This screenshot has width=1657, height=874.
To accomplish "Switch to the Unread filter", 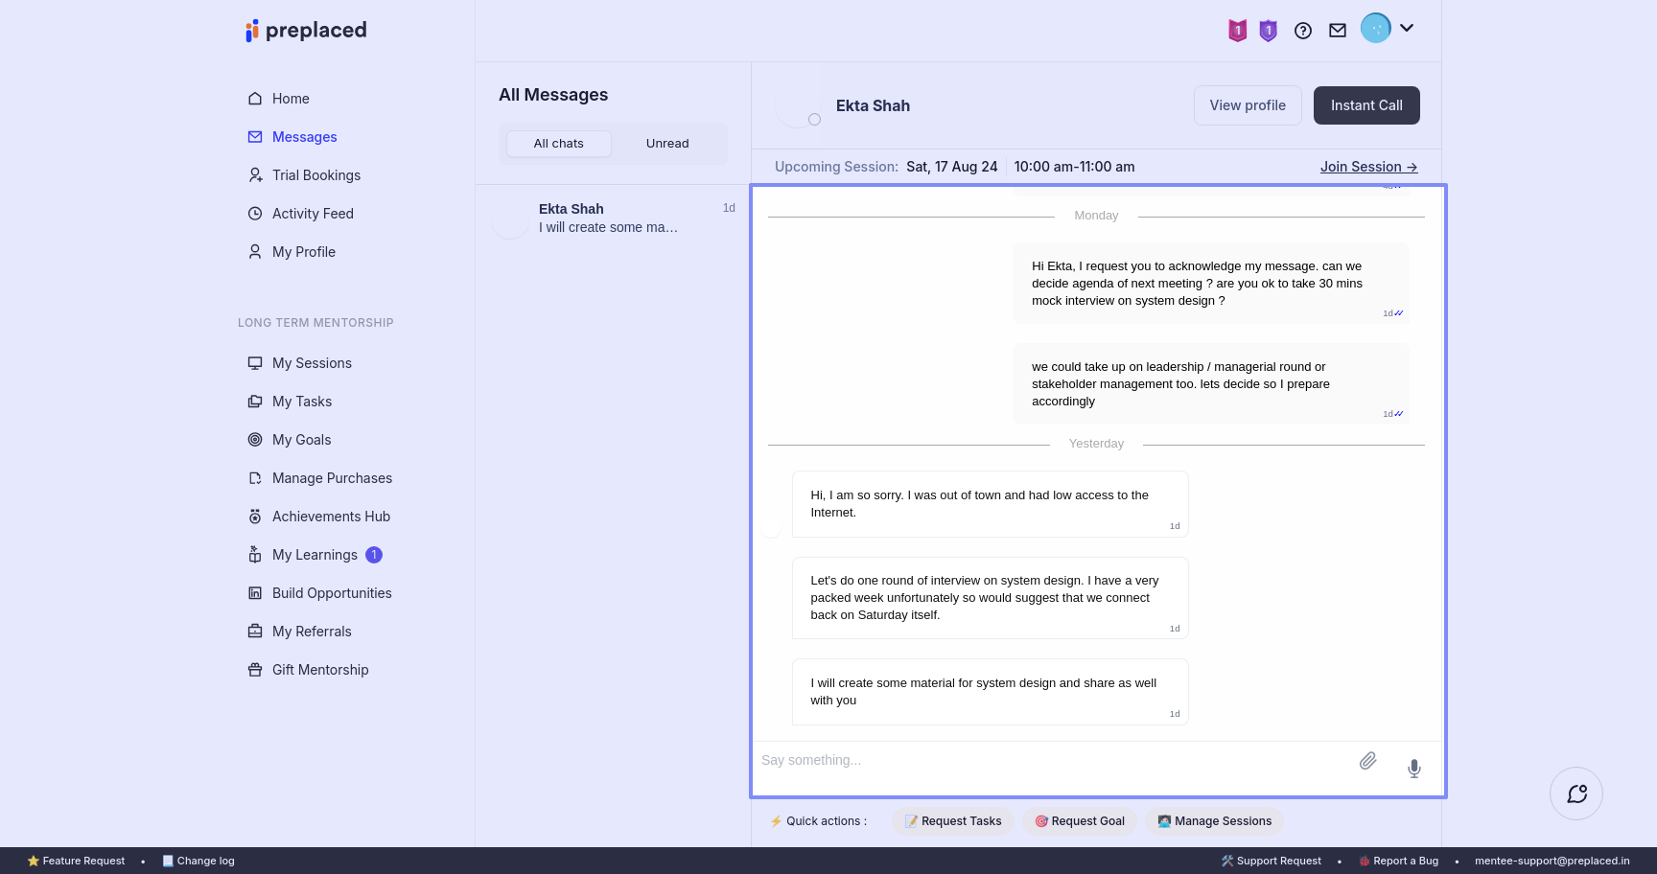I will coord(667,144).
